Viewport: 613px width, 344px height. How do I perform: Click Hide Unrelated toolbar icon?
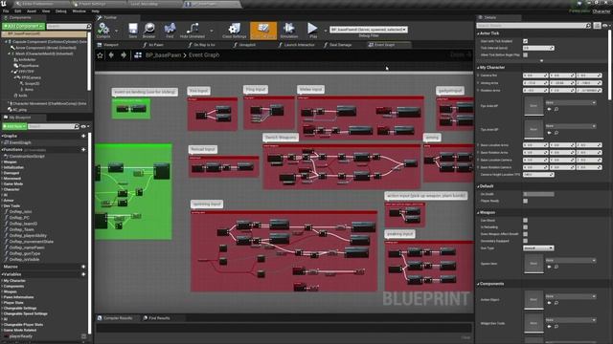point(193,30)
